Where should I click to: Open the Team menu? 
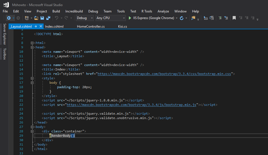108,11
